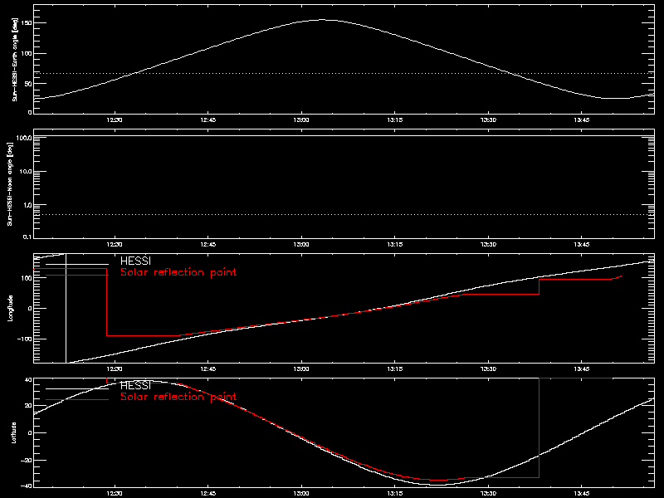This screenshot has height=498, width=664.
Task: Click the 13:00 time label under Latitude plot
Action: (301, 494)
